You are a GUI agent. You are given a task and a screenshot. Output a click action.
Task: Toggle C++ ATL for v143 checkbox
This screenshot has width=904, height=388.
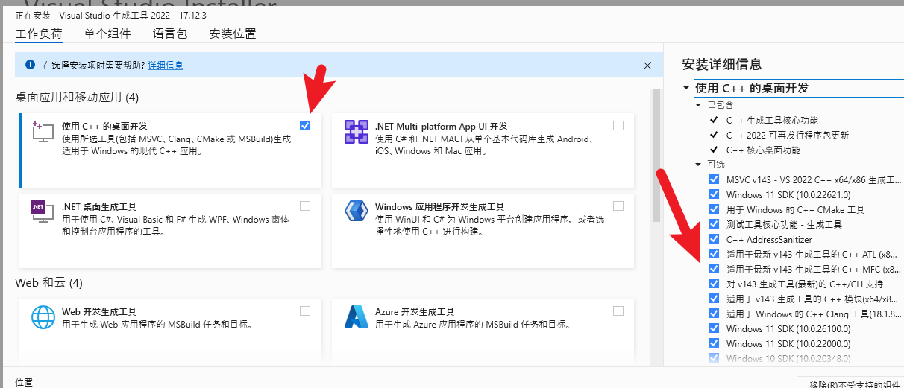pyautogui.click(x=714, y=254)
